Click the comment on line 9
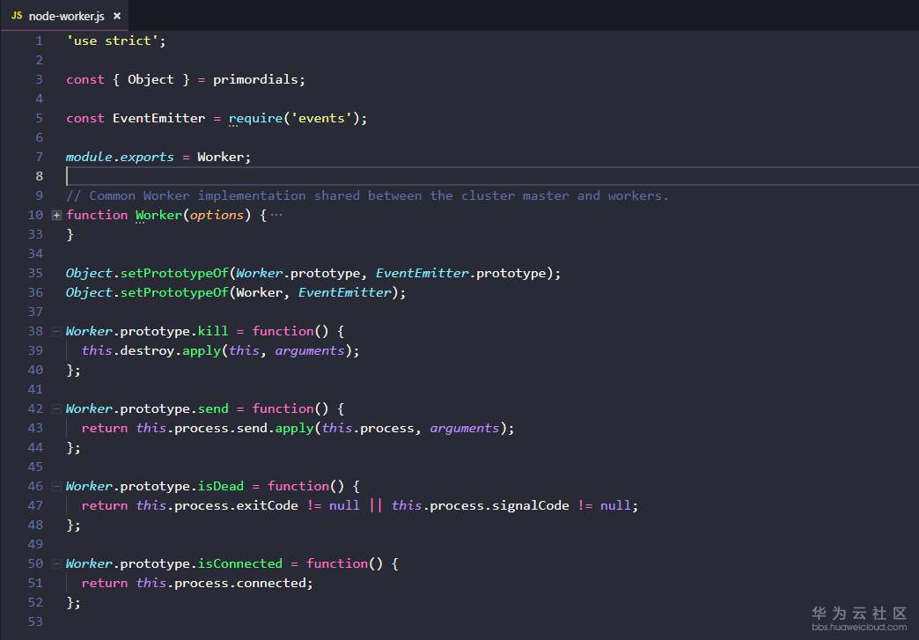919x640 pixels. coord(367,195)
